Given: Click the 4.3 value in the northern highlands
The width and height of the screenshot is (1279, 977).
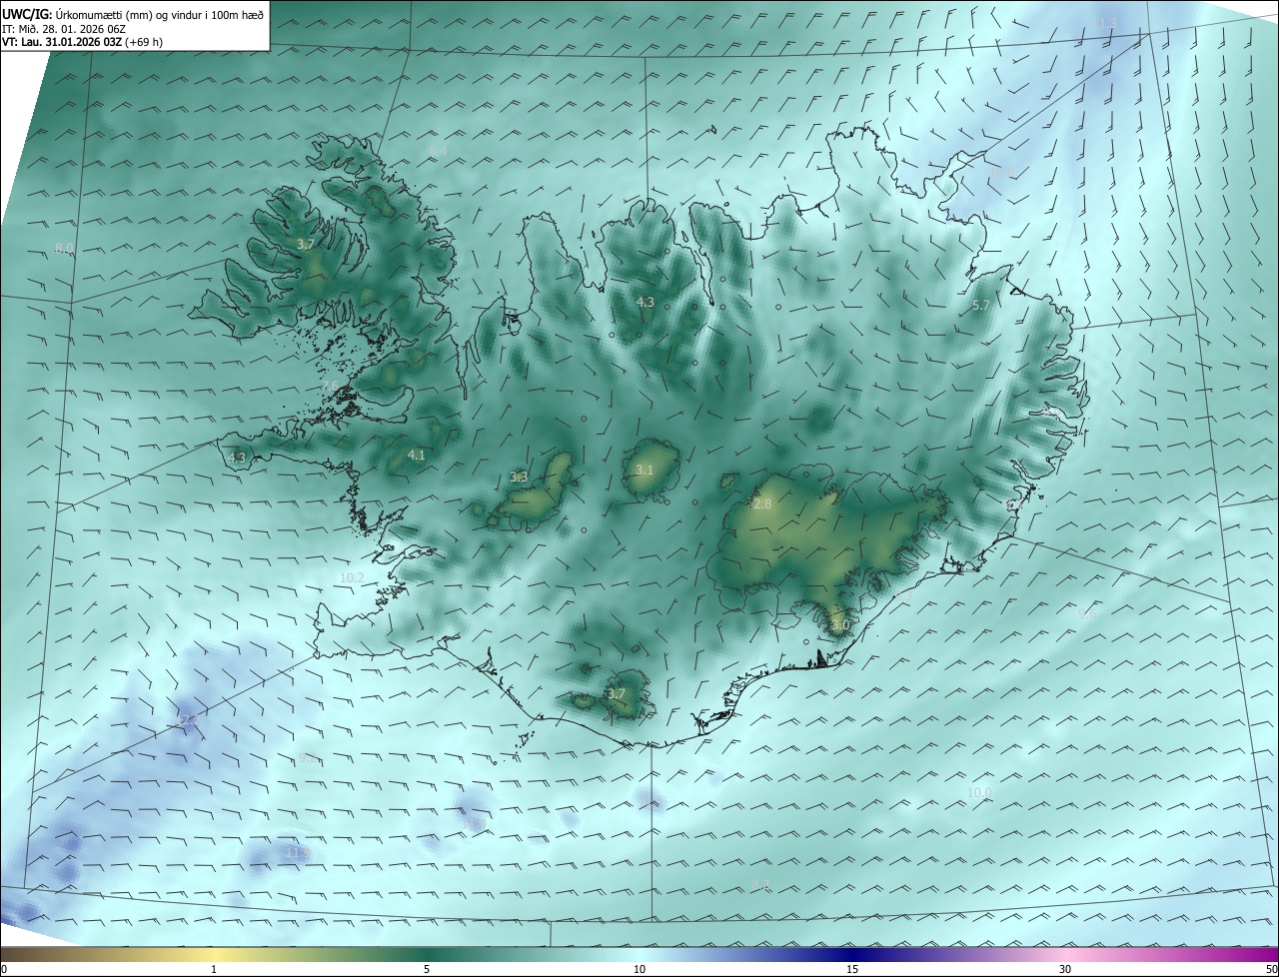Looking at the screenshot, I should [645, 302].
